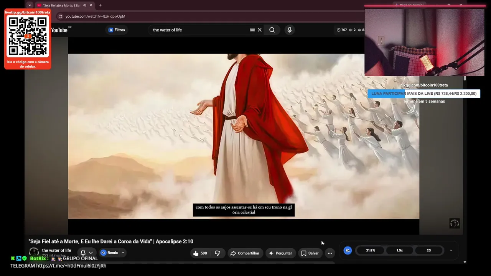Click the 707 clock stat

[342, 30]
